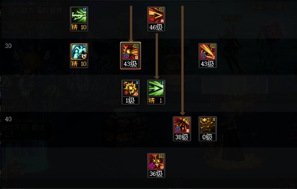Click the highlighted Q hotkey burst skill icon

130,52
